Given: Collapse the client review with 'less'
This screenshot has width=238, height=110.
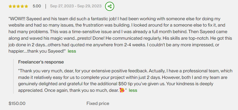Looking at the screenshot, I should [x=72, y=51].
